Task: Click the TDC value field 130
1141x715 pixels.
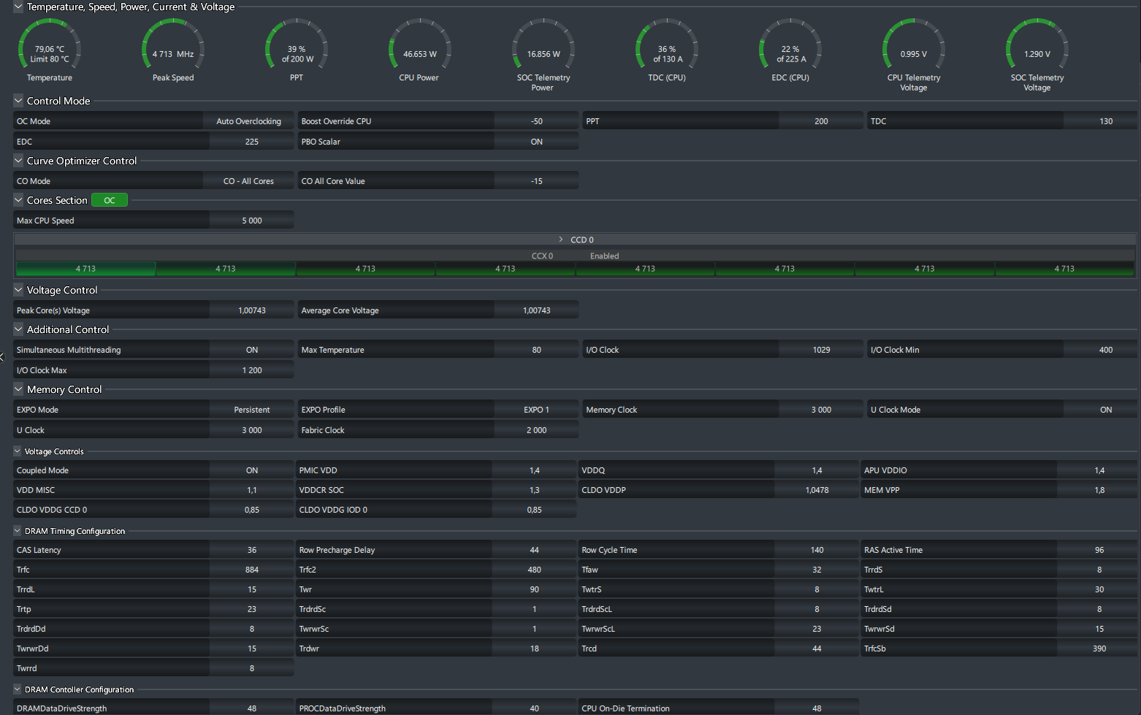Action: point(1106,121)
